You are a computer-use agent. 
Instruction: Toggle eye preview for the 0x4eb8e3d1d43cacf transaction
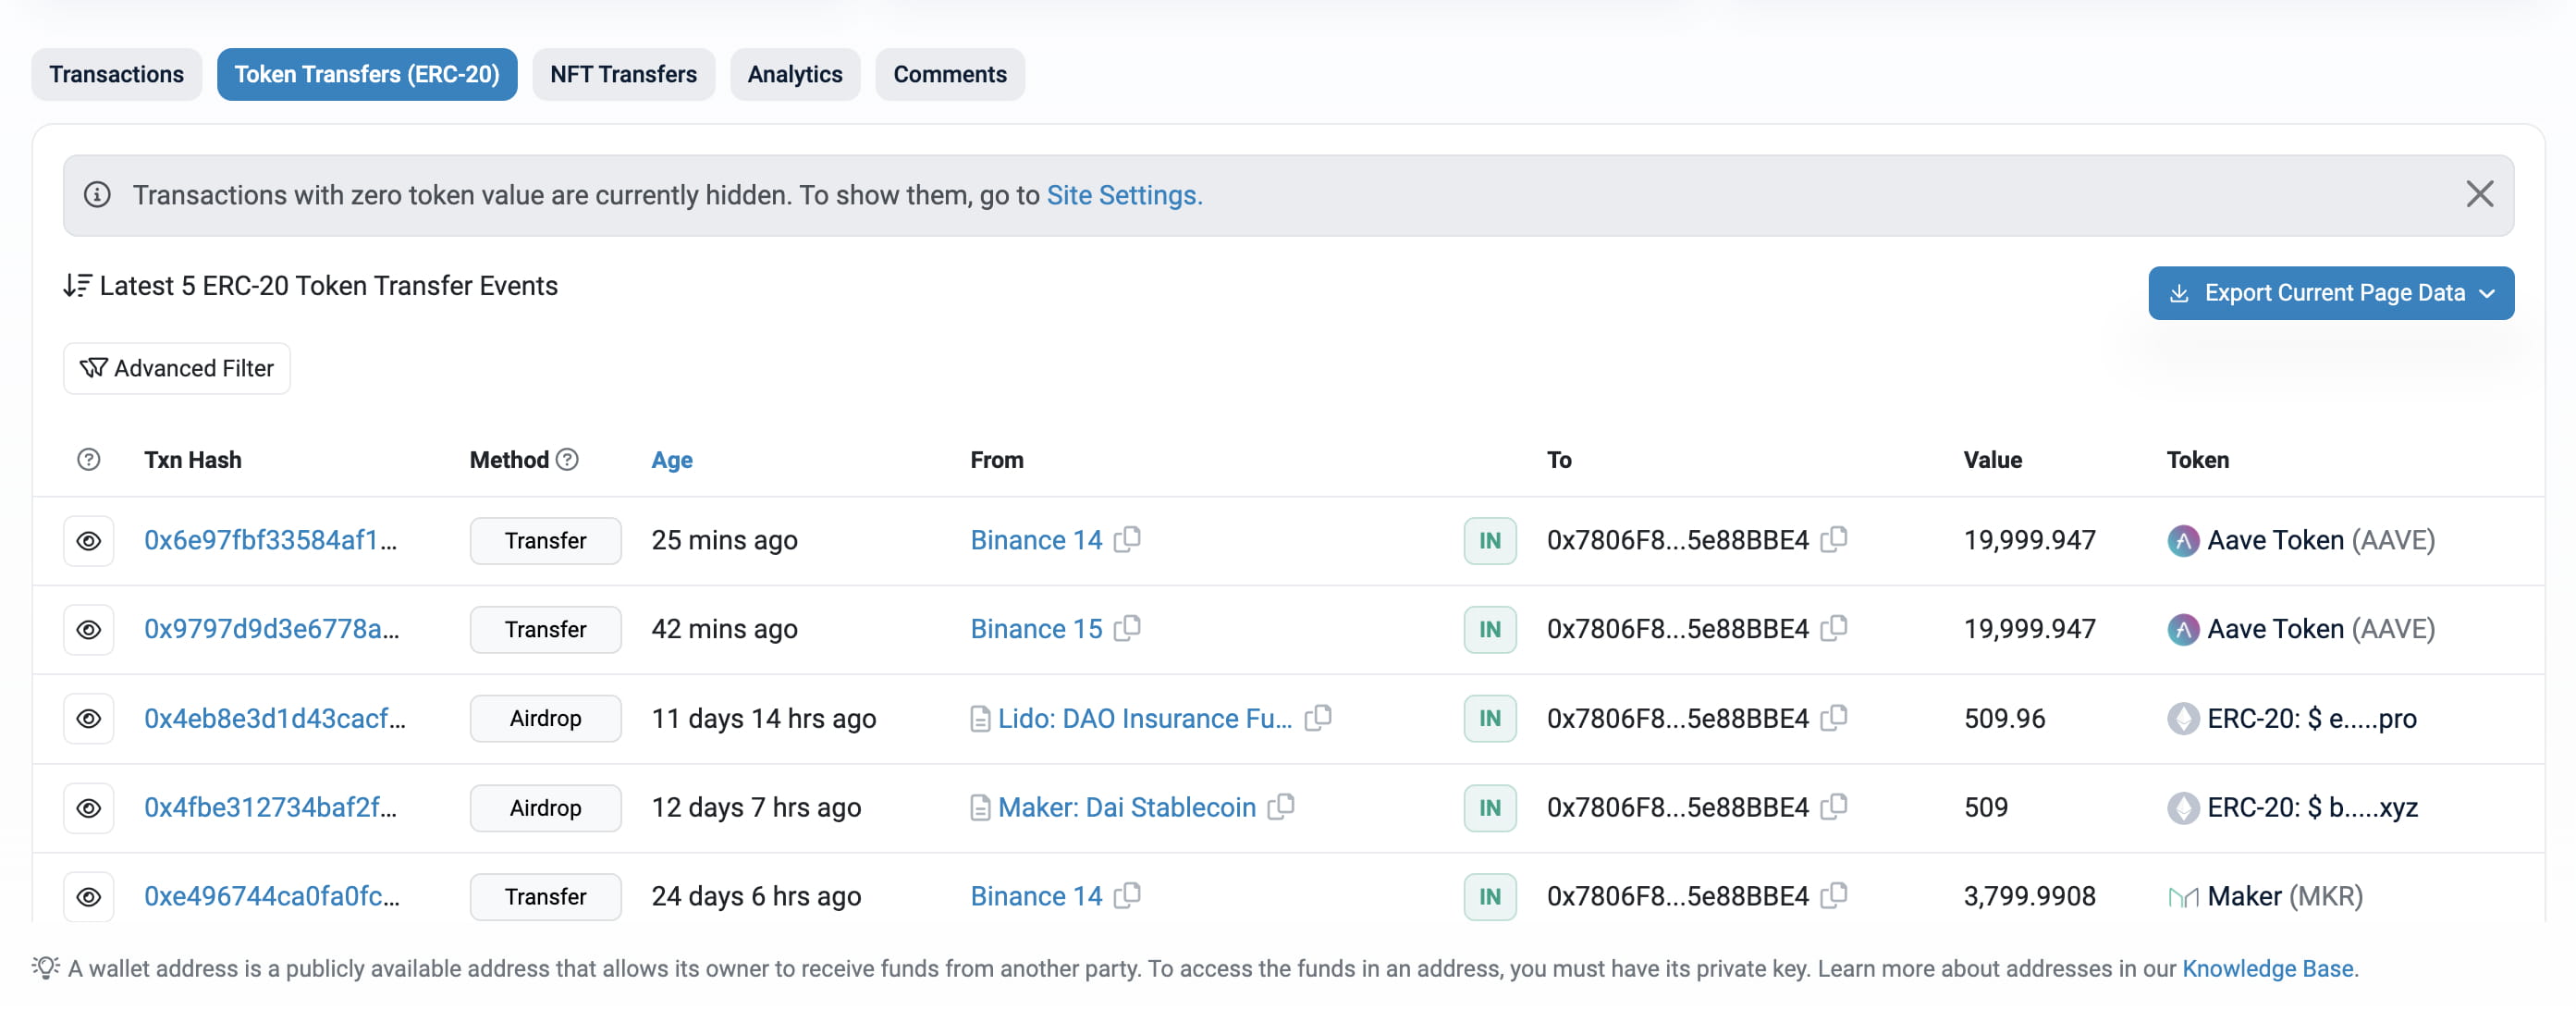[88, 718]
